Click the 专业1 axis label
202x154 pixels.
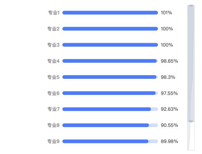pos(54,12)
